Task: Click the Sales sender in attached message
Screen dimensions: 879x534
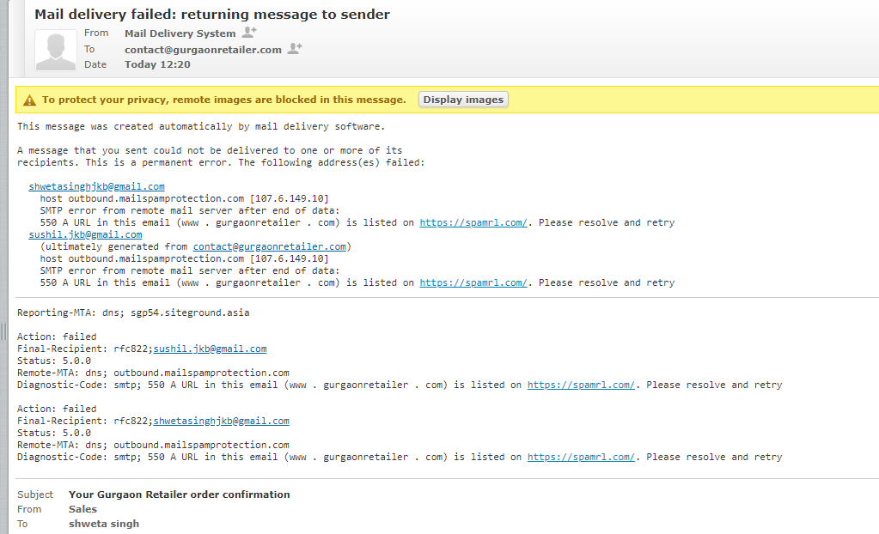Action: (82, 509)
